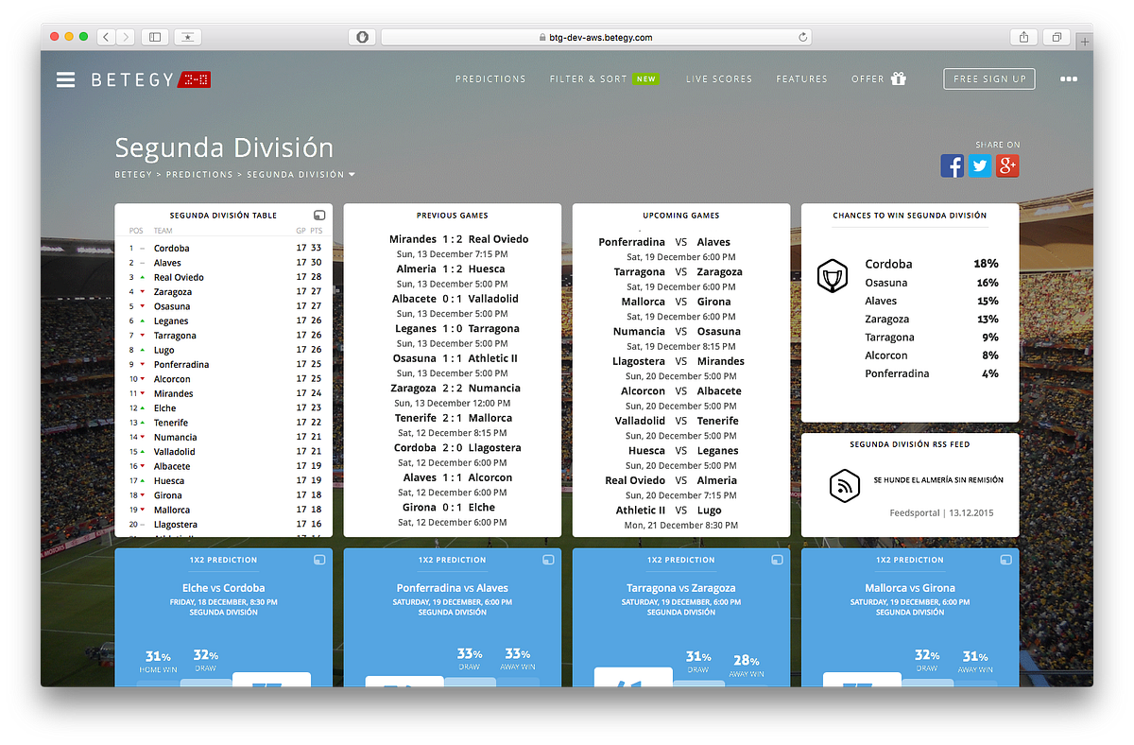Click the Free Sign Up button

pyautogui.click(x=989, y=78)
